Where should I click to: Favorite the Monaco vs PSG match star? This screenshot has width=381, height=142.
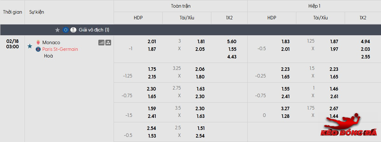point(30,46)
